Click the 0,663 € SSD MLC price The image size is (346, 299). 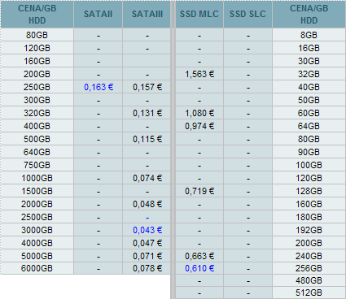(x=199, y=256)
